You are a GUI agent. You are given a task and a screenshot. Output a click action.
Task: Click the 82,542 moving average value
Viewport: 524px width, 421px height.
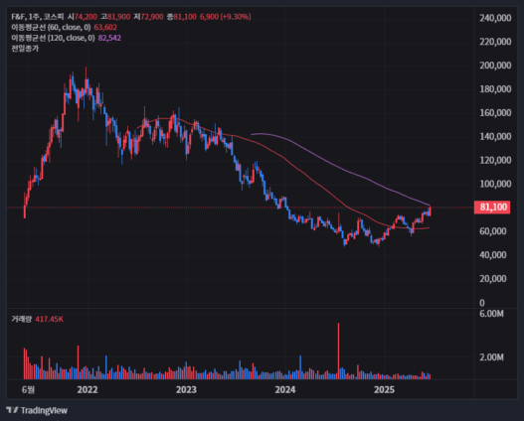click(109, 38)
